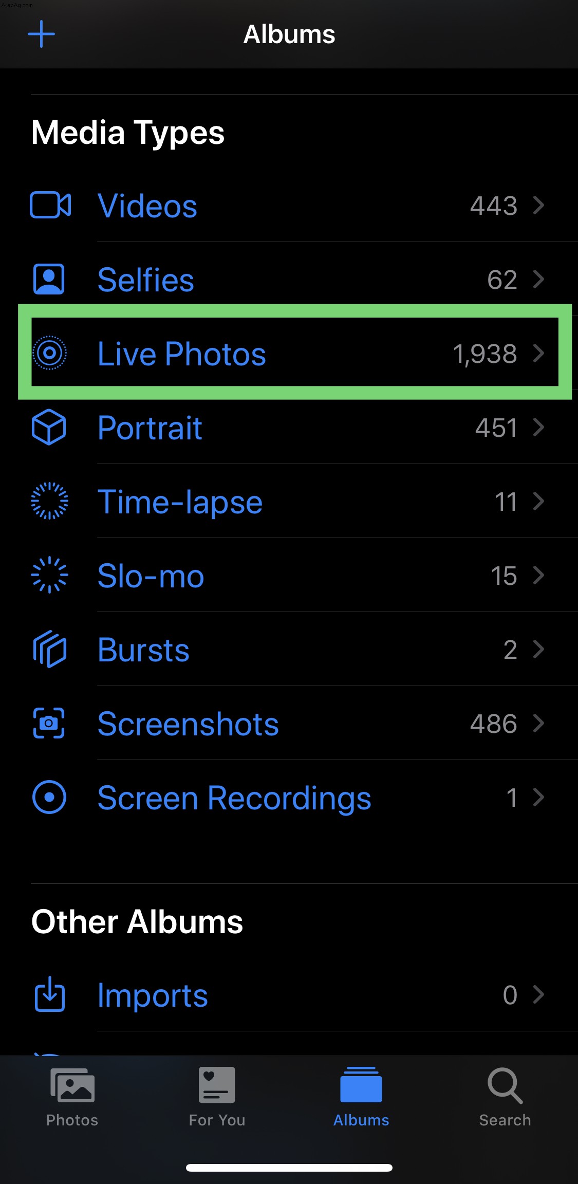The height and width of the screenshot is (1184, 578).
Task: Tap the Time-lapse dotted circle icon
Action: 49,501
